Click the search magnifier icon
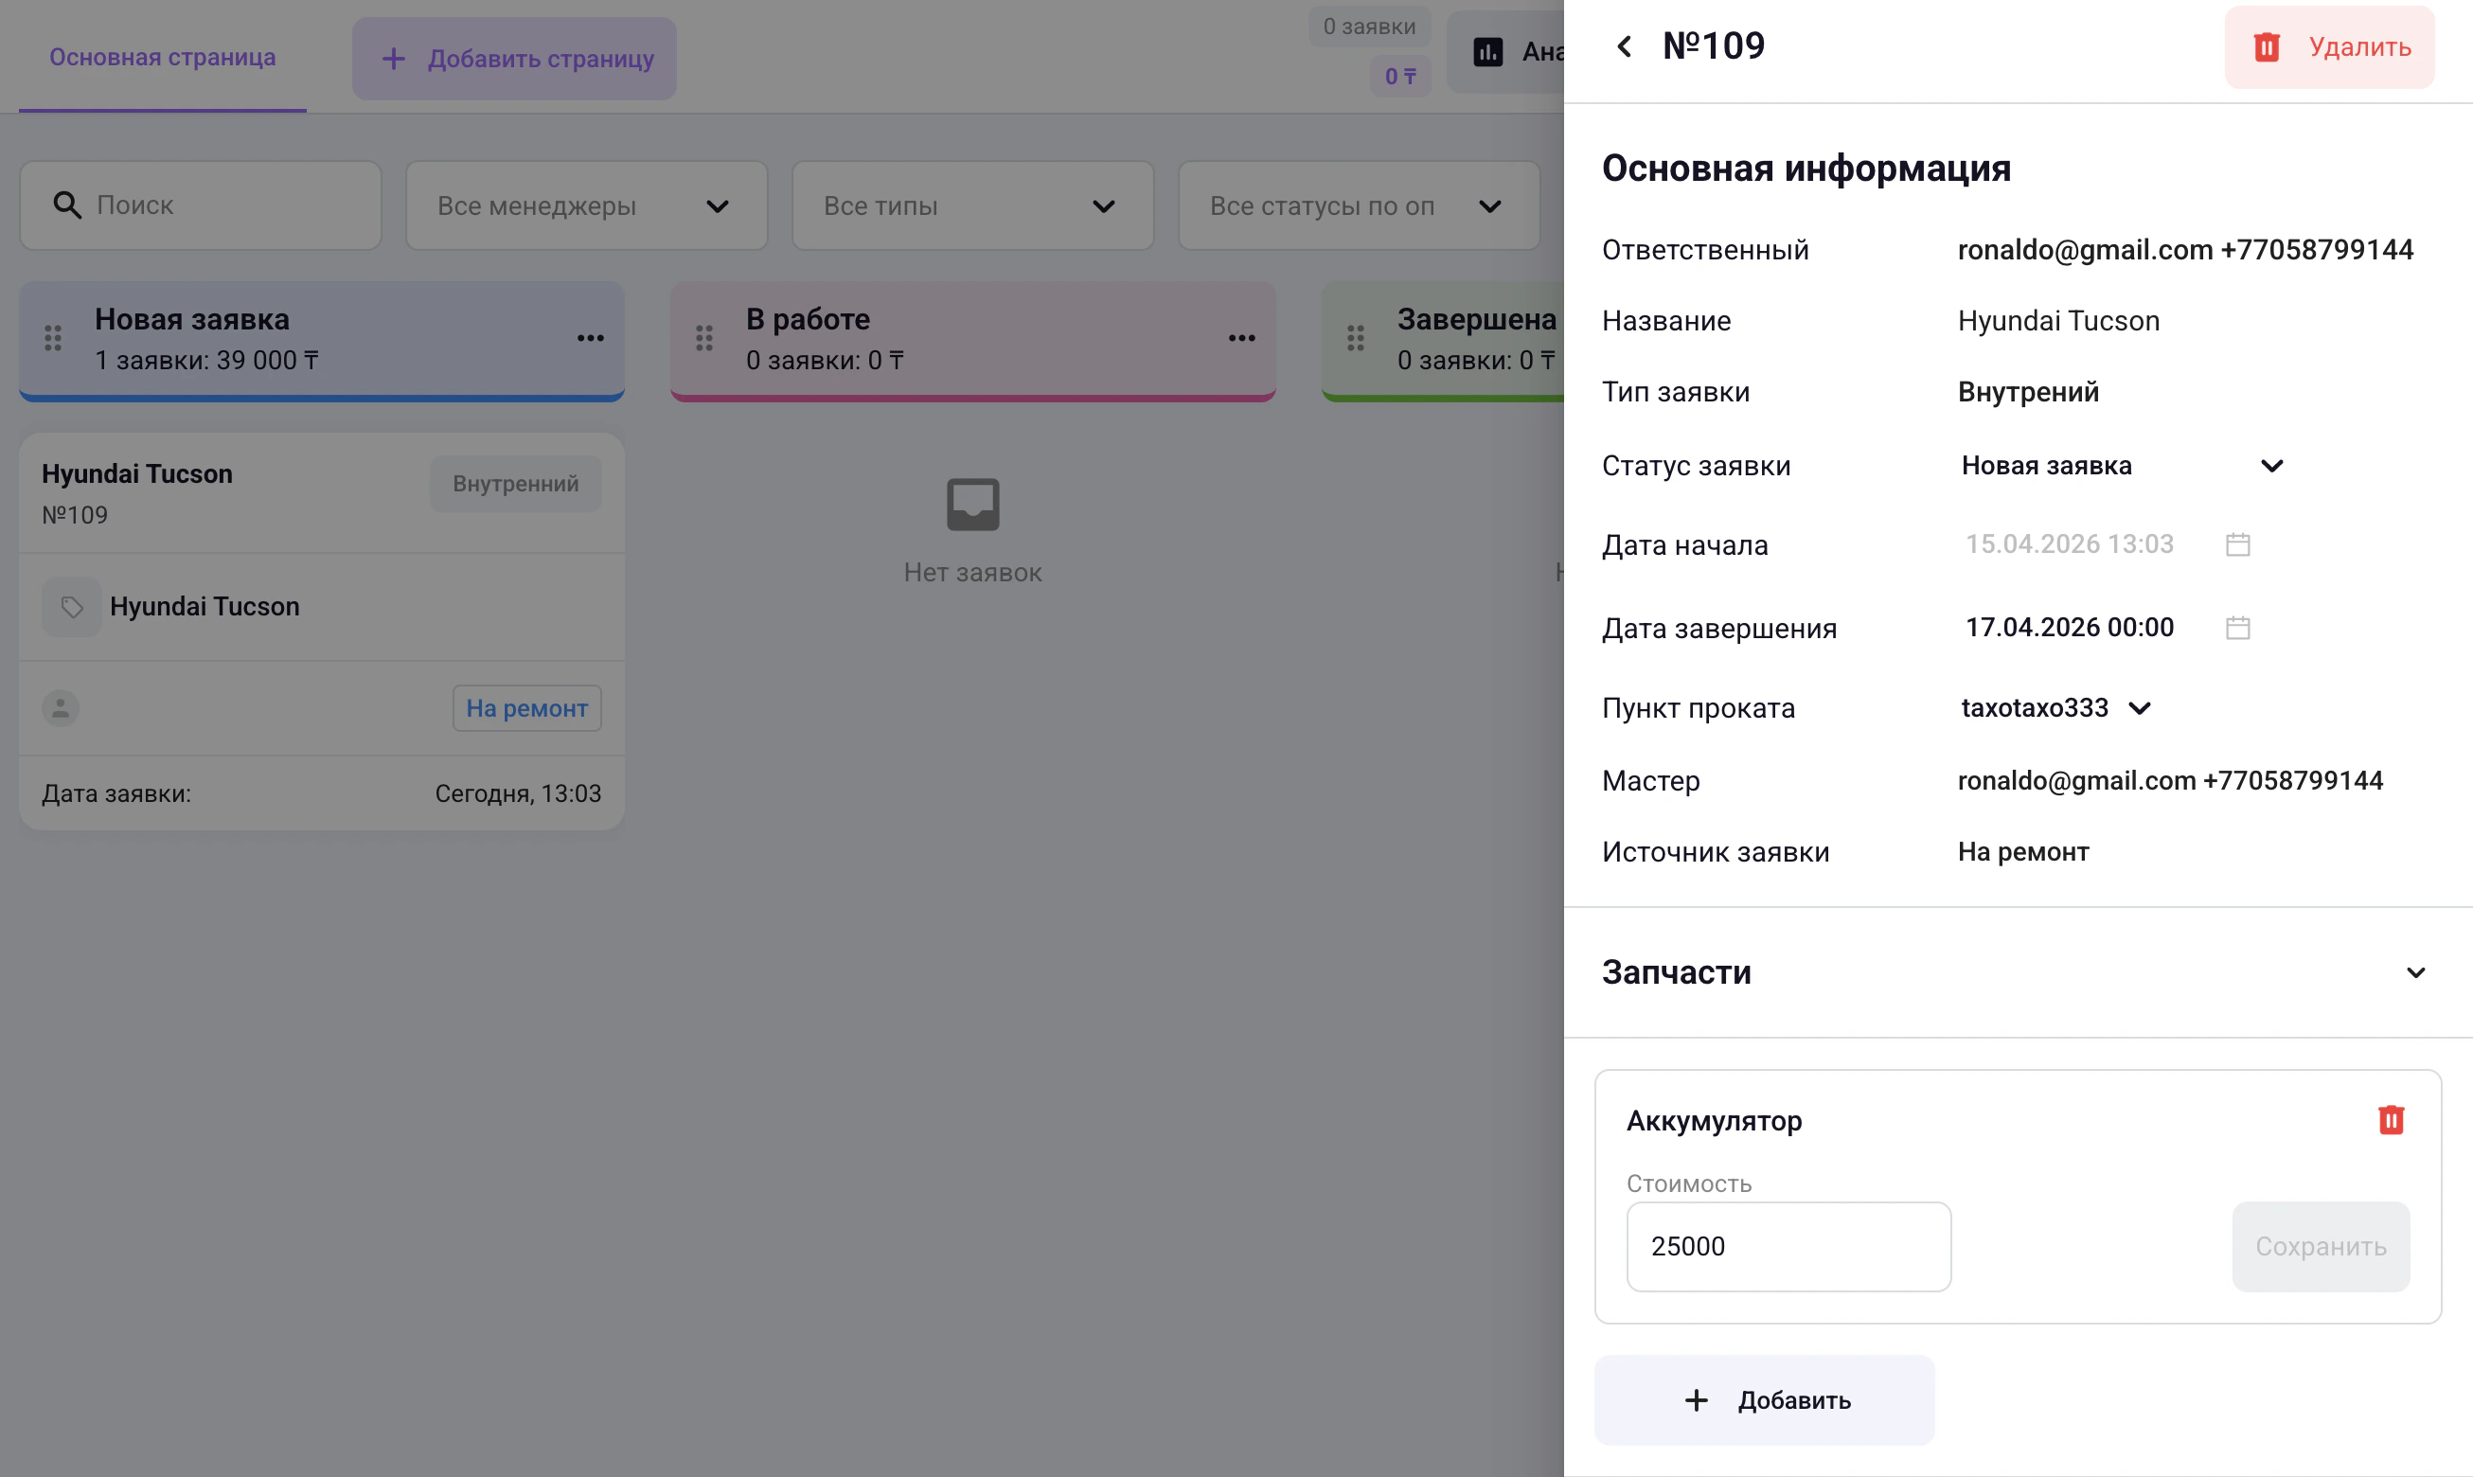The width and height of the screenshot is (2473, 1477). (x=66, y=205)
